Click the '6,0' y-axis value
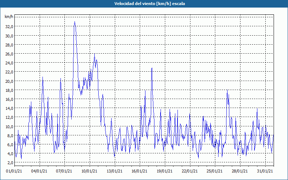This screenshot has height=180, width=288. coord(10,145)
